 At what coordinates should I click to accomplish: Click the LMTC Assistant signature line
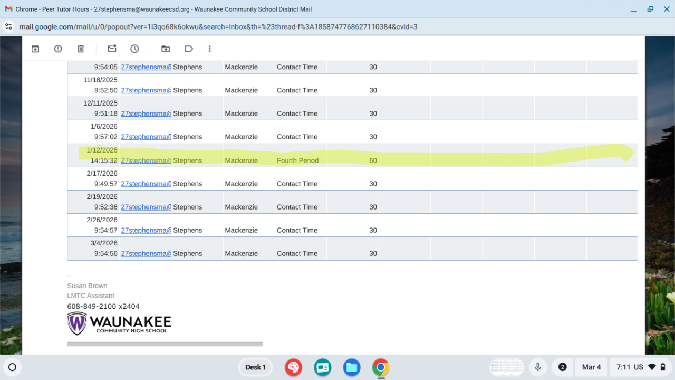pyautogui.click(x=91, y=296)
